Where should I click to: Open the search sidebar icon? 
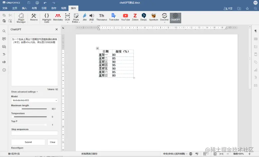coord(4,31)
